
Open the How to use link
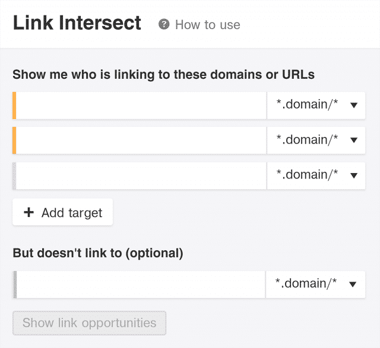[208, 25]
